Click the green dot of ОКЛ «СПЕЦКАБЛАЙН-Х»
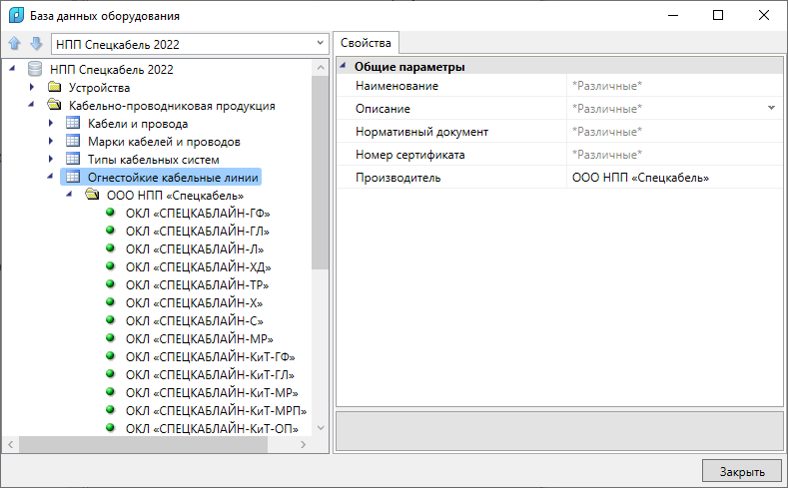The image size is (788, 488). 110,302
